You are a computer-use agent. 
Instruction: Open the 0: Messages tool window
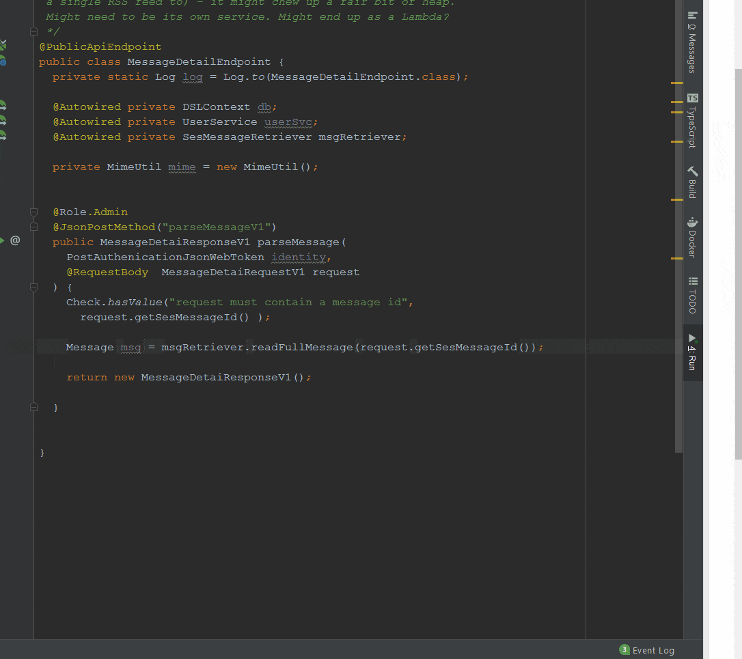692,42
